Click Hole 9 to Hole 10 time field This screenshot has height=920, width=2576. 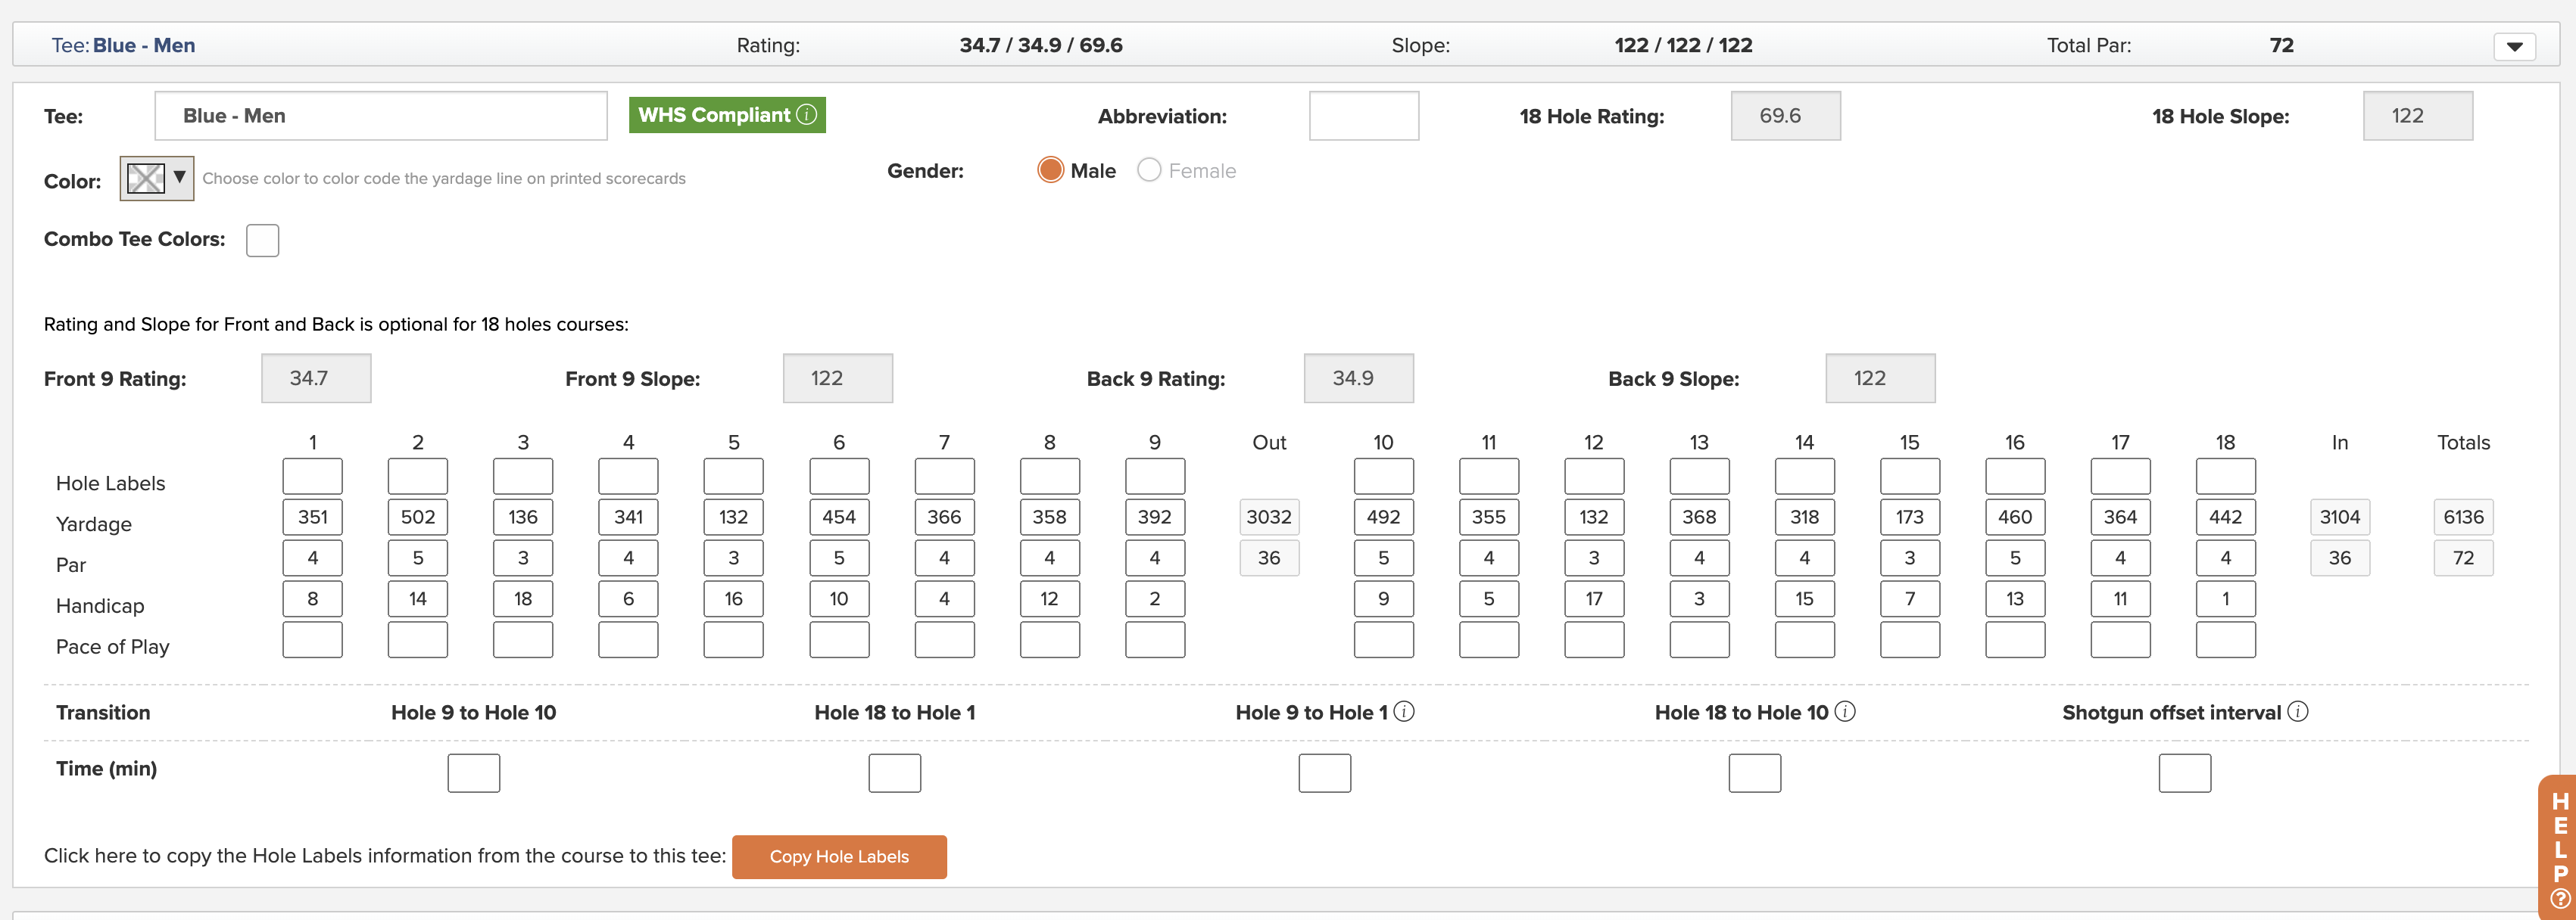click(474, 773)
